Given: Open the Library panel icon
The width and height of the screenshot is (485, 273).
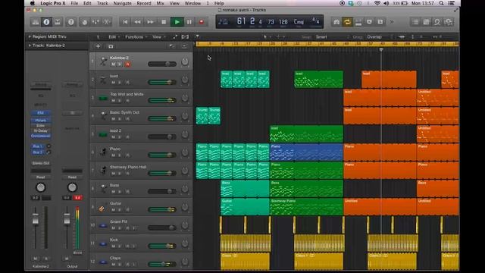Looking at the screenshot, I should point(36,22).
